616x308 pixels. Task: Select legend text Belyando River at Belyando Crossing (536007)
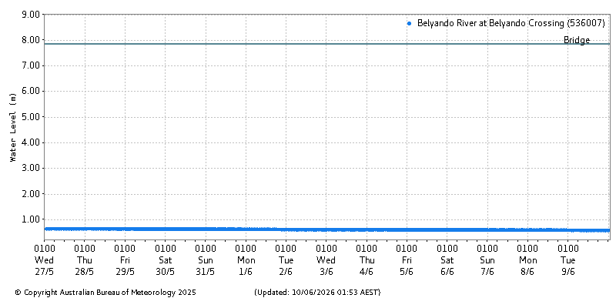pos(511,24)
